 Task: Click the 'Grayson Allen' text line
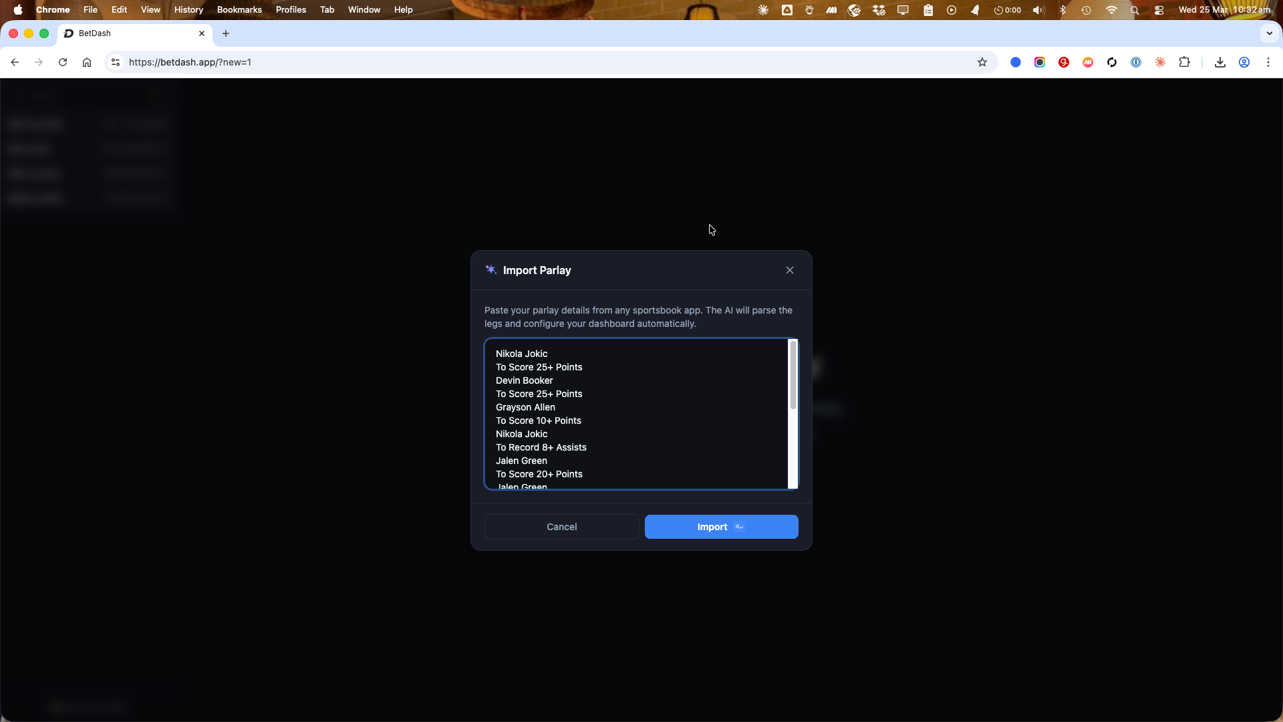[x=525, y=407]
